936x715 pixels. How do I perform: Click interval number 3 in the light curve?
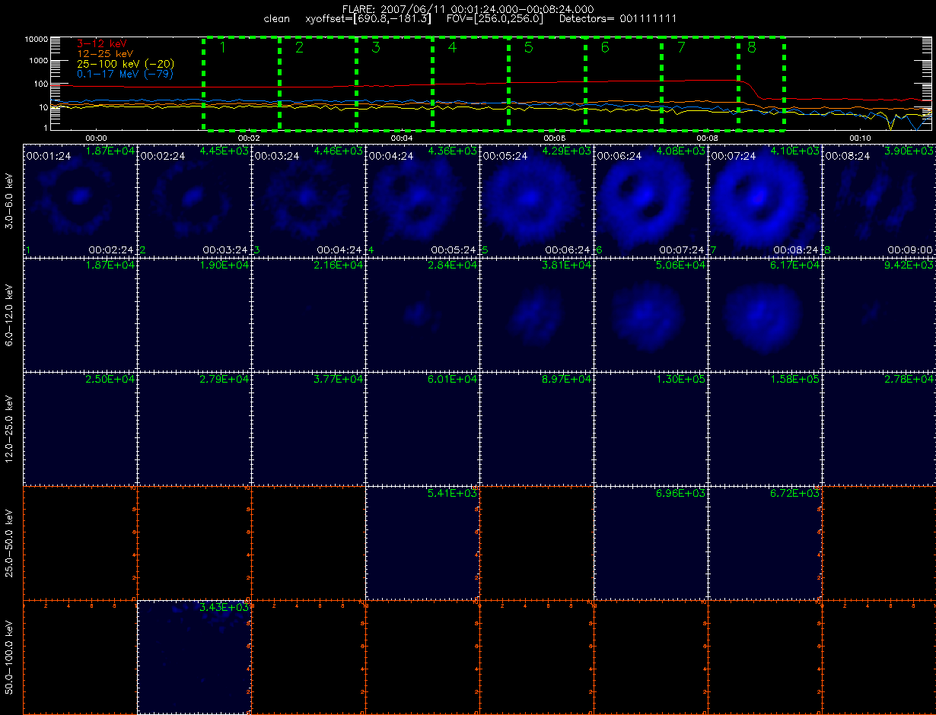click(375, 48)
